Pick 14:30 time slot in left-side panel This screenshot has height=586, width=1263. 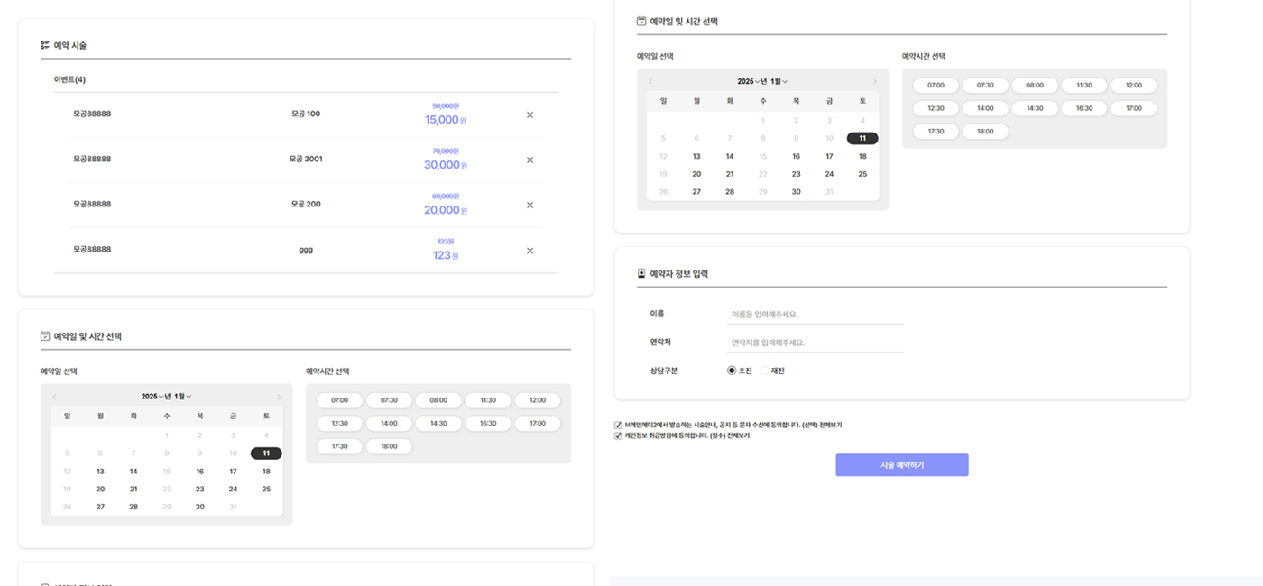438,423
